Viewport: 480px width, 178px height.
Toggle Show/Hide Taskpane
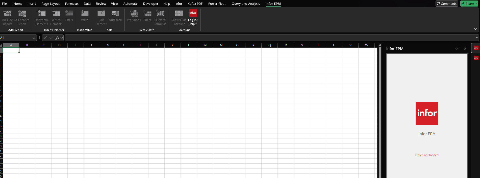179,17
